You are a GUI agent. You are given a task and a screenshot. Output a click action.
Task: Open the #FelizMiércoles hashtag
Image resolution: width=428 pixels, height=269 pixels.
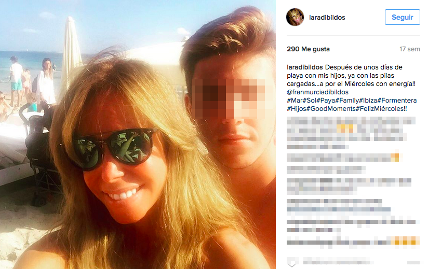(381, 109)
